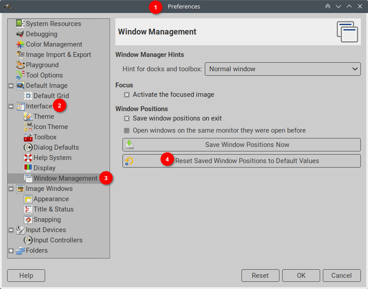Open the Snapping preferences page
The height and width of the screenshot is (289, 368).
tap(47, 220)
